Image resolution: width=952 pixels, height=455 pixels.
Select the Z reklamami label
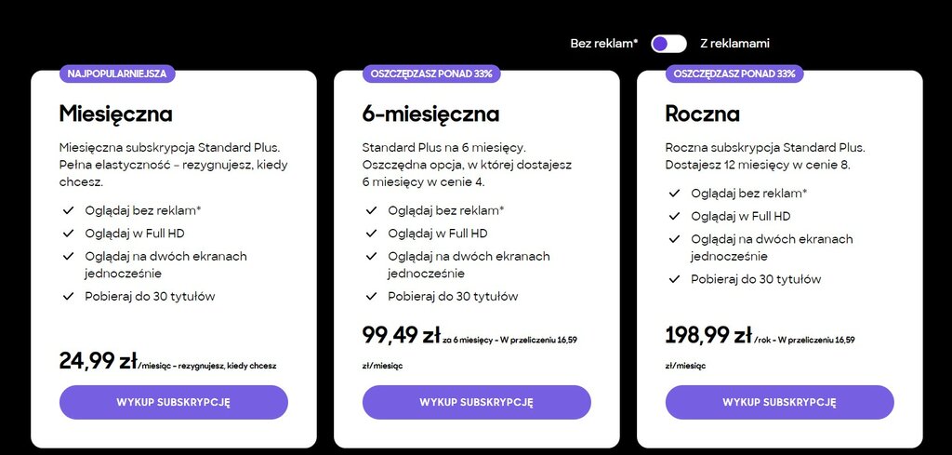click(x=734, y=44)
